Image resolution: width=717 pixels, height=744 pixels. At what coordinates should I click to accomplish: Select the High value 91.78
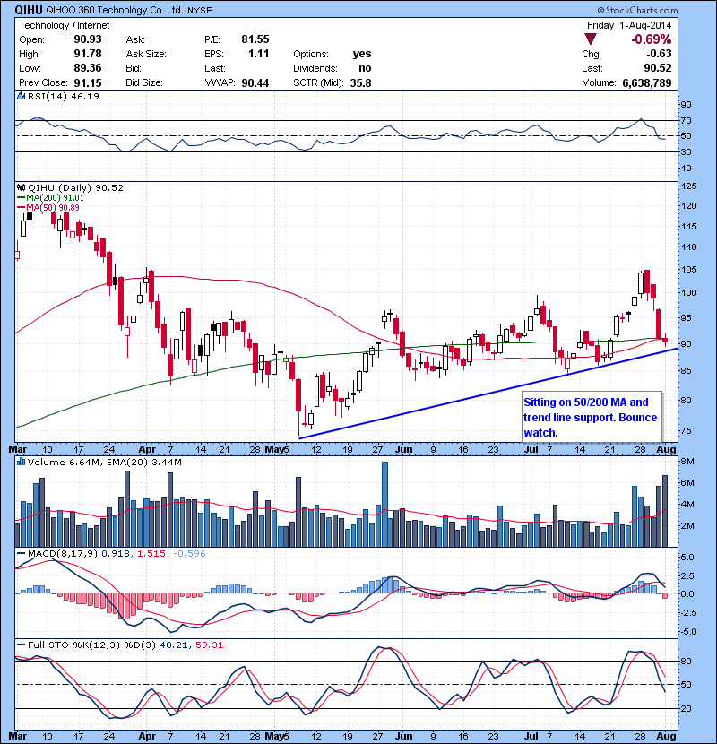(x=88, y=54)
